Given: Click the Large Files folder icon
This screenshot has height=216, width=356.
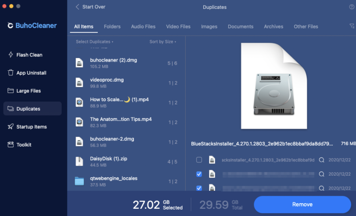Looking at the screenshot, I should coord(10,90).
